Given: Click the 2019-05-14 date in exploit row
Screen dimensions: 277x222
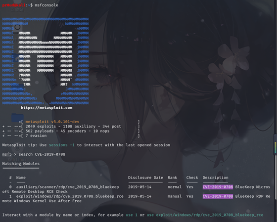Looking at the screenshot, I should [139, 196].
